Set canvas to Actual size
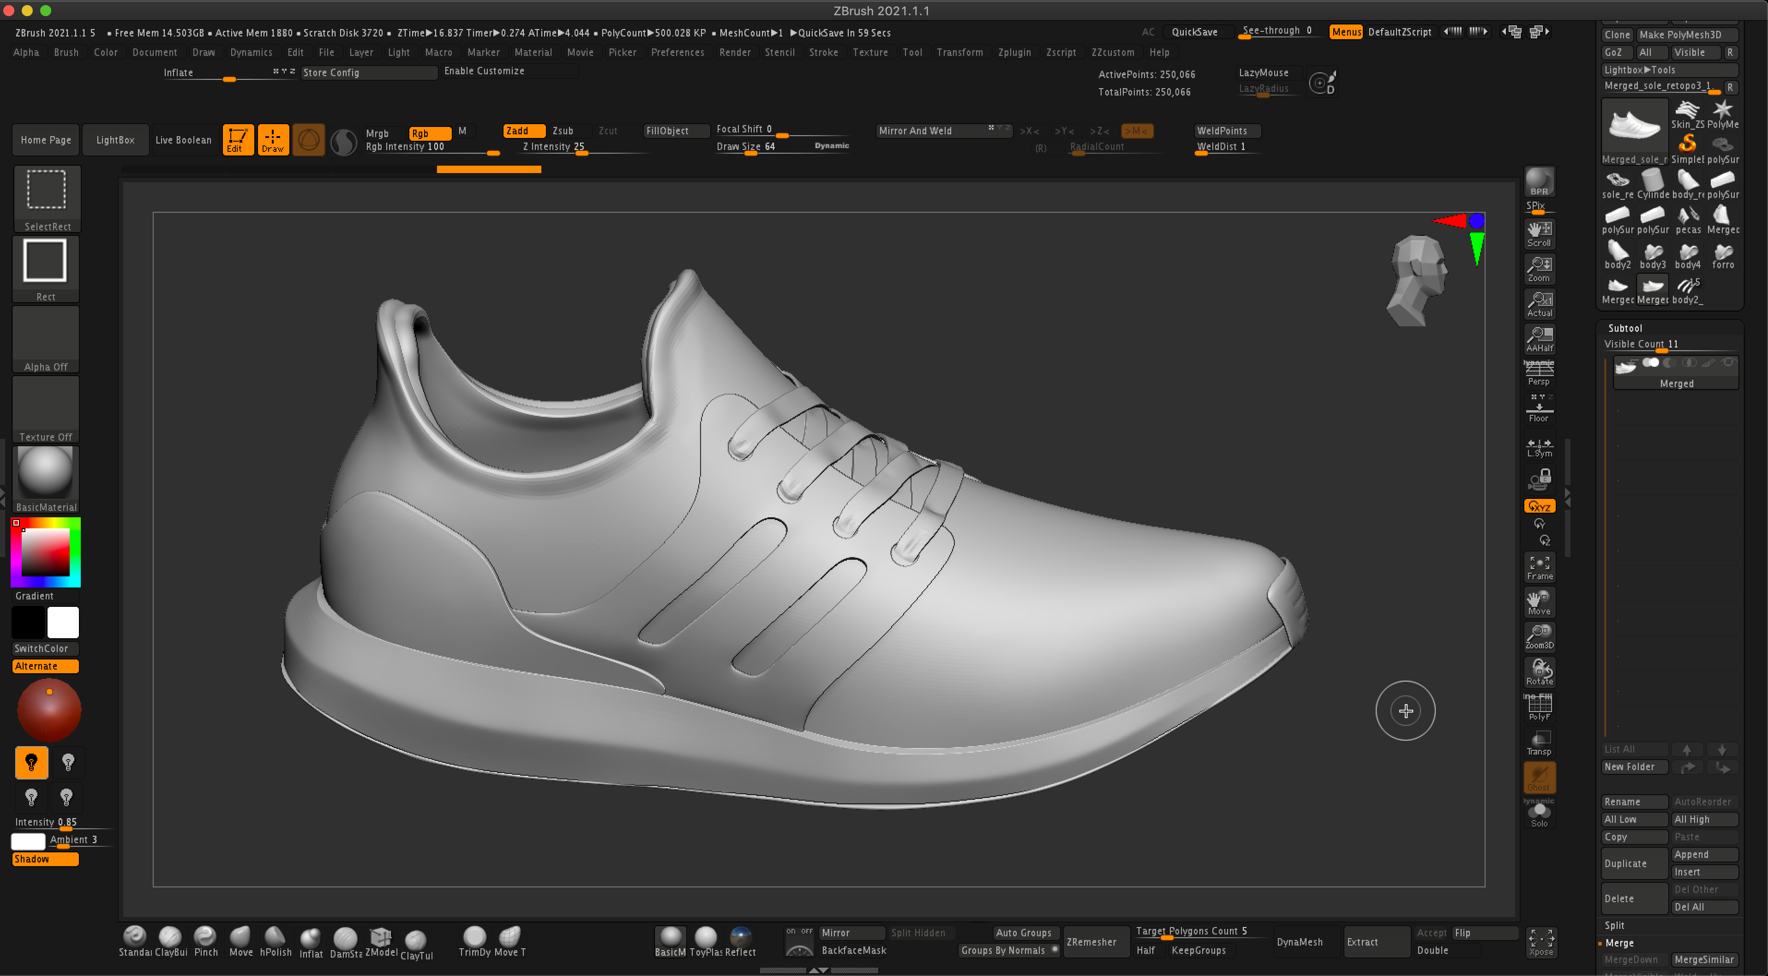The image size is (1768, 976). pyautogui.click(x=1539, y=304)
